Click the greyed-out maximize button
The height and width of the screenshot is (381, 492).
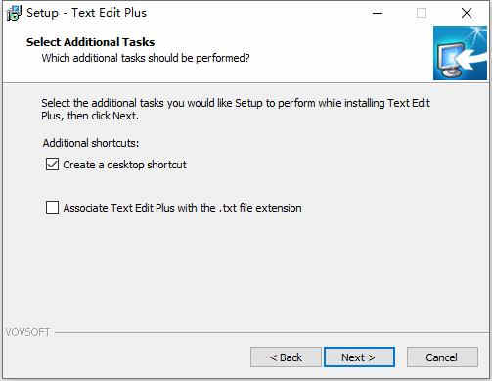(x=422, y=13)
